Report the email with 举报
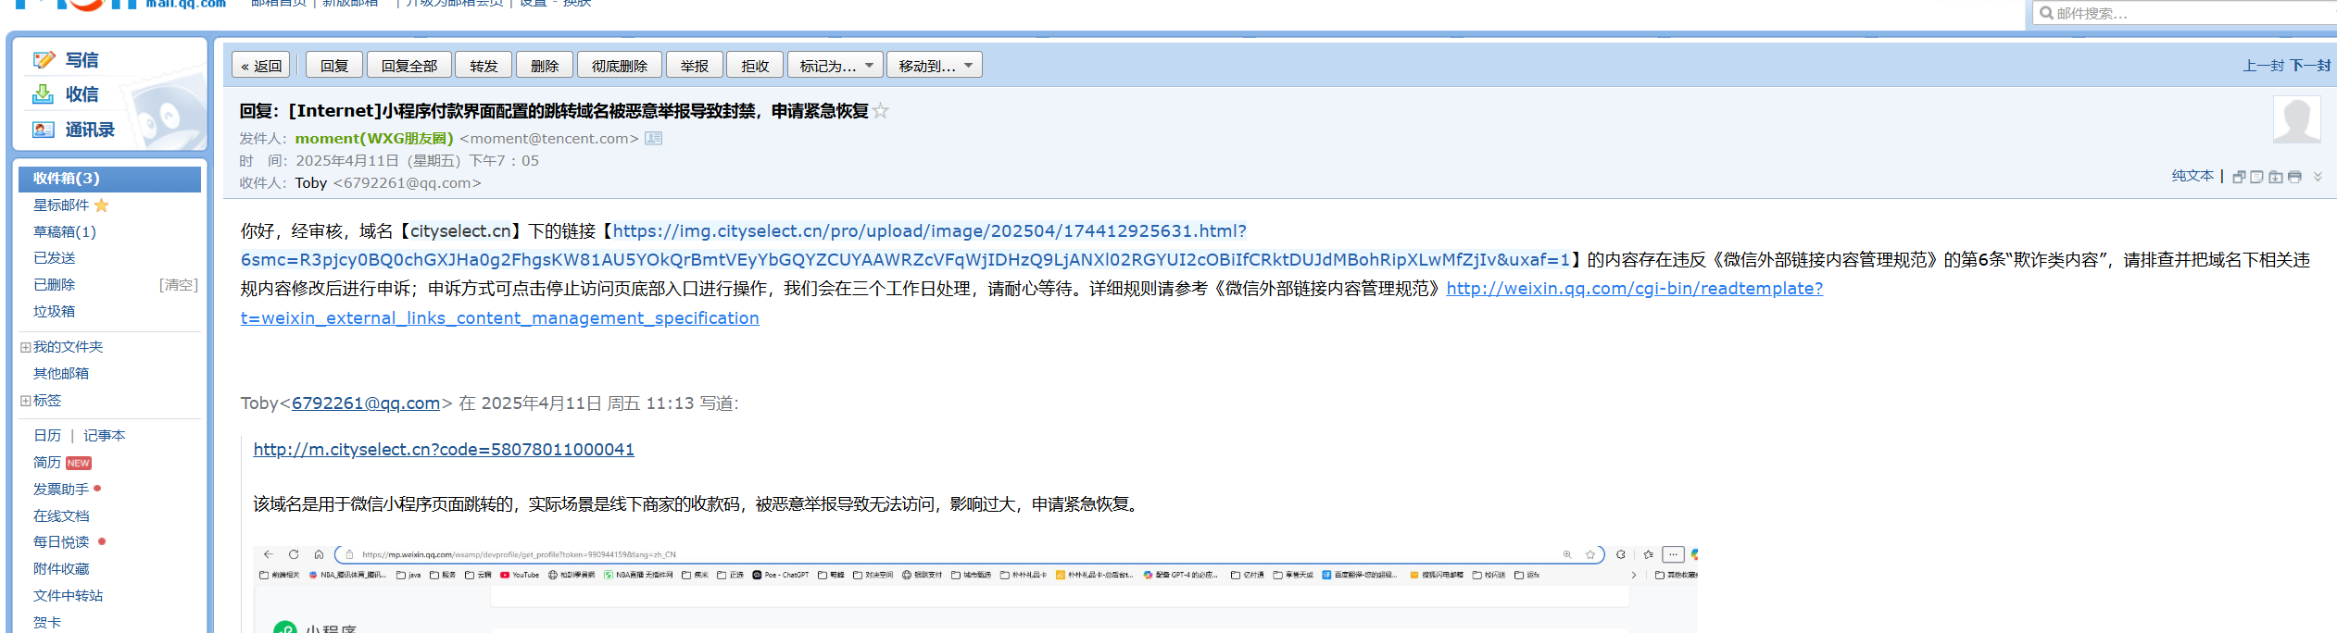The height and width of the screenshot is (633, 2337). pyautogui.click(x=695, y=66)
